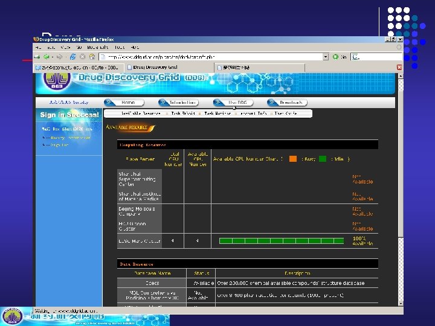
Task: Switch to the Drug Discovery Grid tab
Action: pos(169,68)
